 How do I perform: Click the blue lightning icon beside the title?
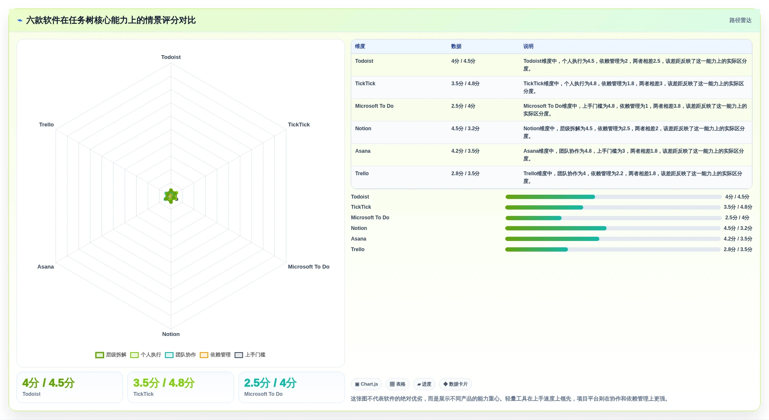coord(20,20)
